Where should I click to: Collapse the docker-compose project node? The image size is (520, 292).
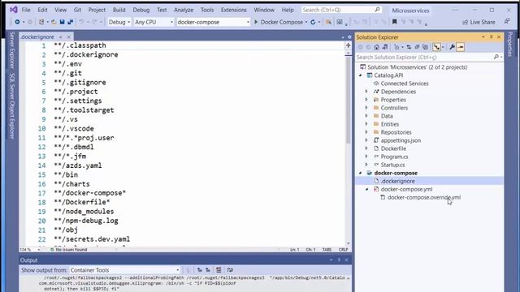361,173
